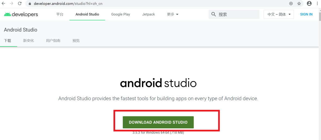This screenshot has height=140, width=321.
Task: Bookmark this page with star icon
Action: click(299, 4)
